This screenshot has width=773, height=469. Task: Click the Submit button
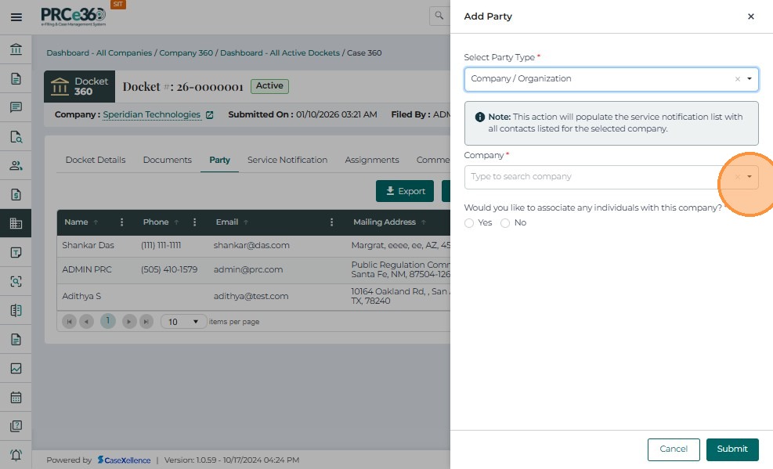[x=731, y=449]
